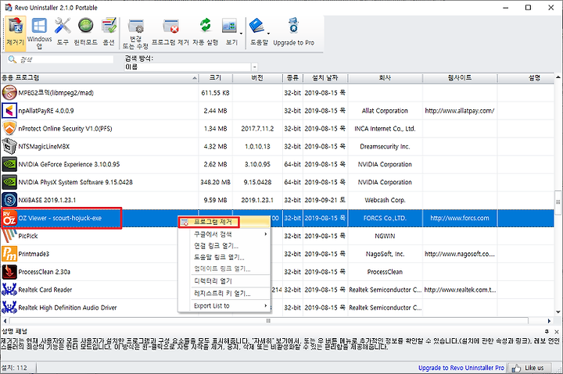Viewport: 563px width, 374px height.
Task: Click Webcash Corp. company cell
Action: point(385,200)
